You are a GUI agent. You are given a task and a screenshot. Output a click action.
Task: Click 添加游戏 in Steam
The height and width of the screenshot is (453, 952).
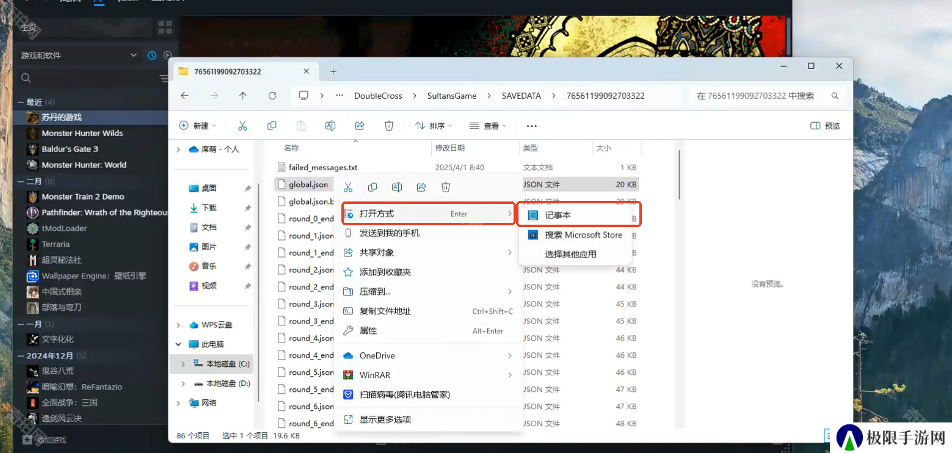pos(45,440)
